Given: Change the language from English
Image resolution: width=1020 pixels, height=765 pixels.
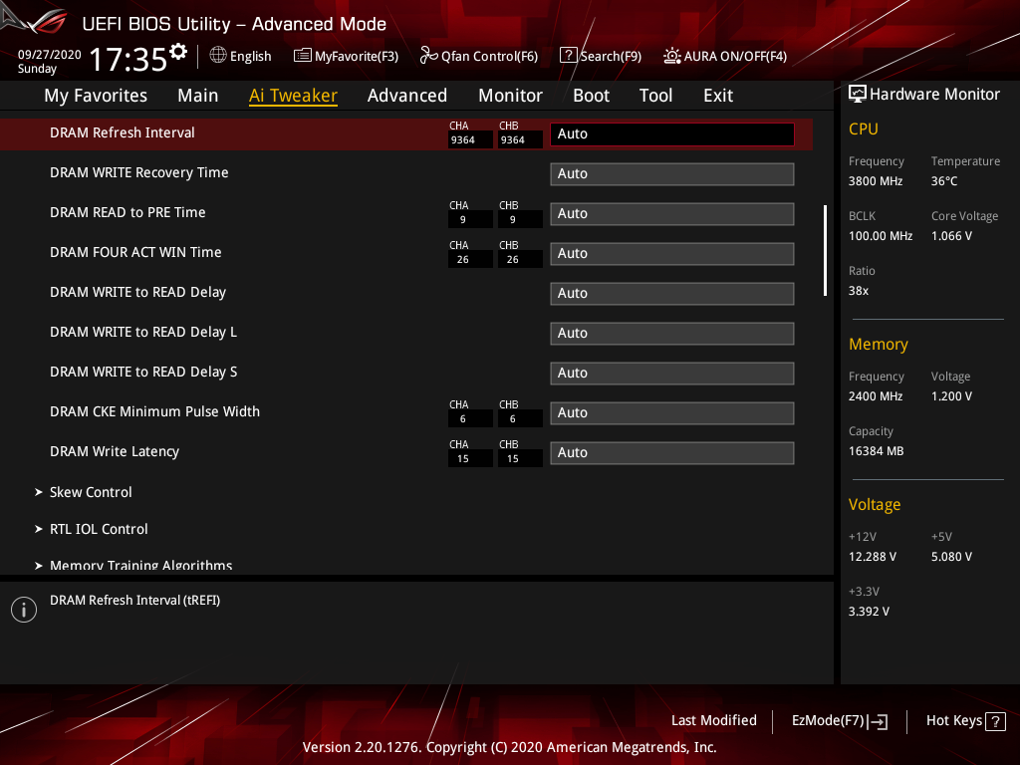Looking at the screenshot, I should (x=250, y=57).
